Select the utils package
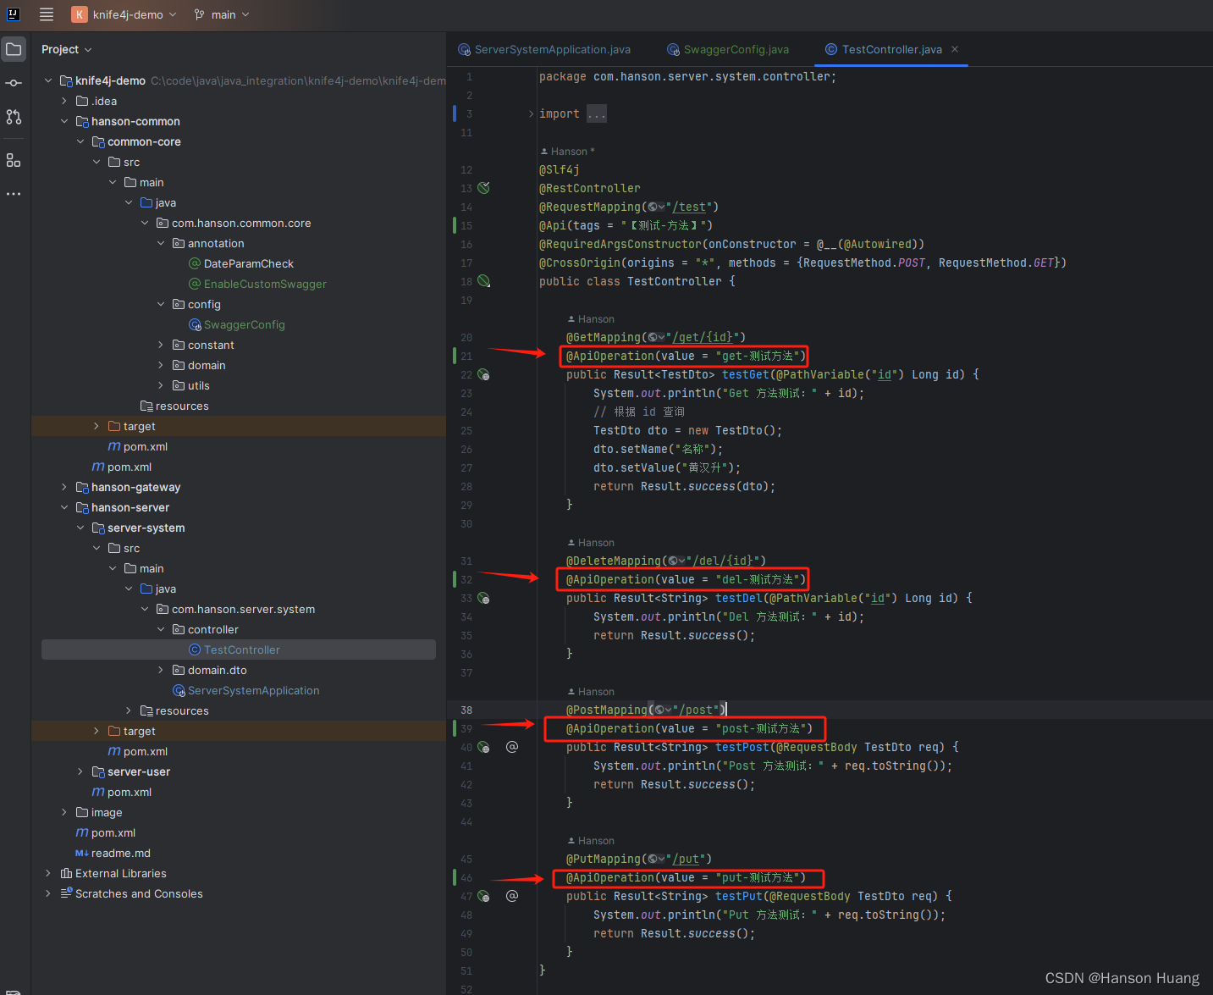This screenshot has height=995, width=1213. (191, 385)
